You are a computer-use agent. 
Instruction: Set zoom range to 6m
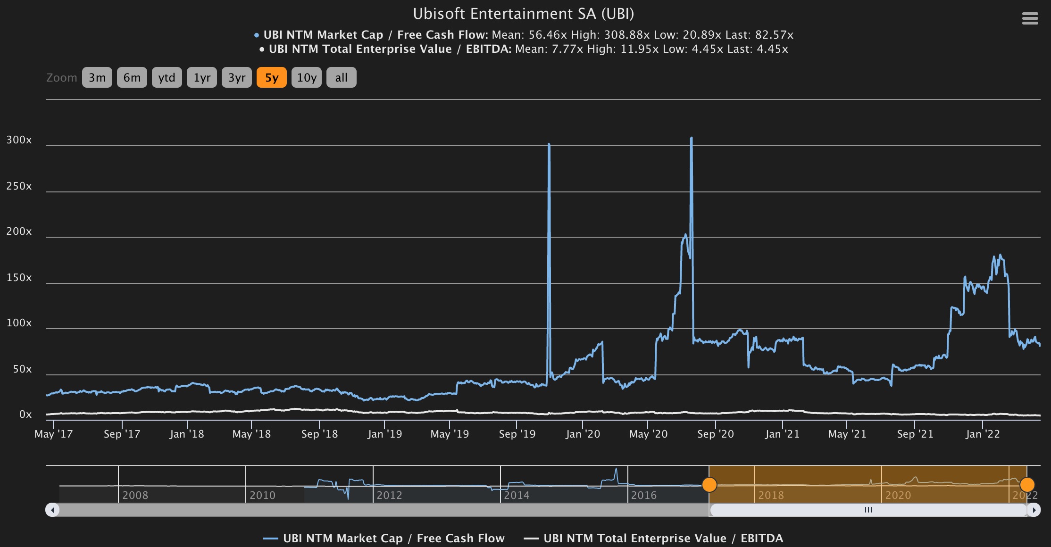(132, 77)
